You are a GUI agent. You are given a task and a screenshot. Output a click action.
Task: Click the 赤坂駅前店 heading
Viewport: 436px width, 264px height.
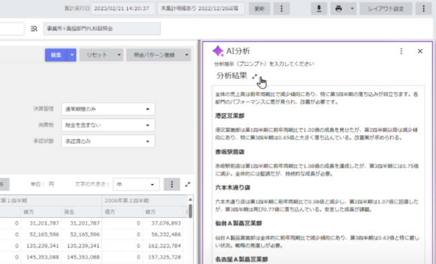229,152
